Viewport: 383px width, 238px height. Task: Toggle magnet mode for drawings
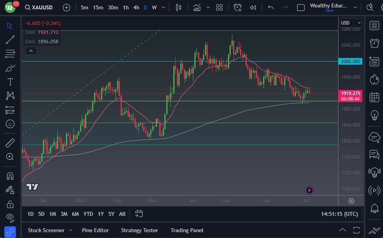click(10, 176)
